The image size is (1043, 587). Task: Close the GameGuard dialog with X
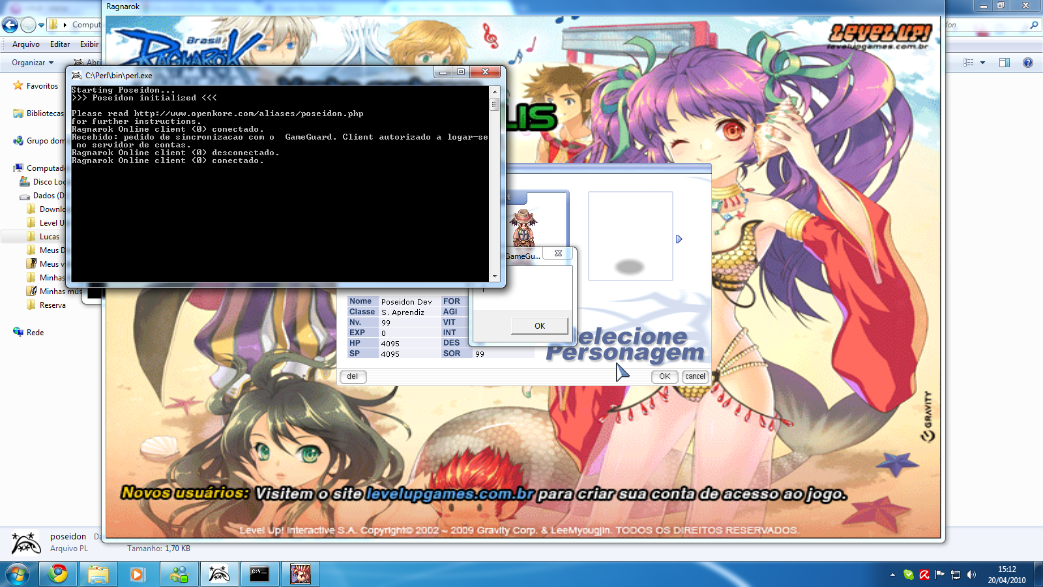click(558, 253)
